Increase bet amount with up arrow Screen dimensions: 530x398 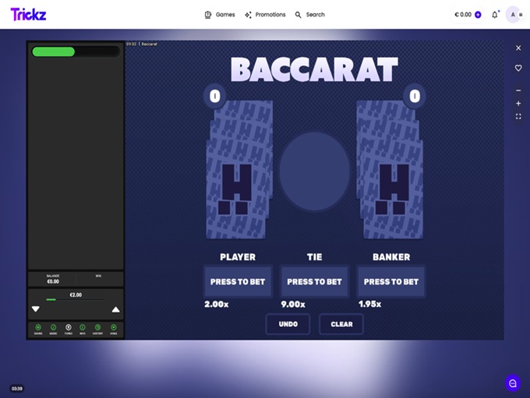(116, 309)
